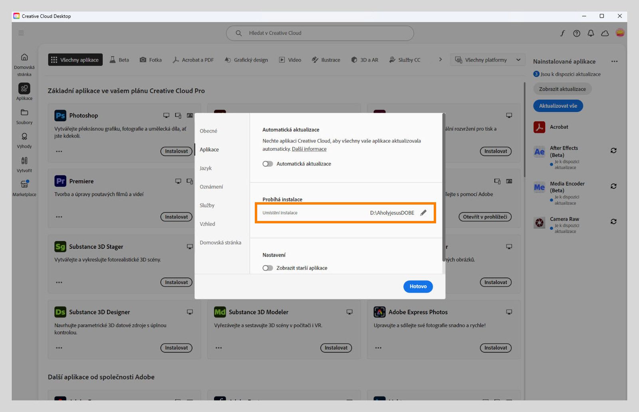The height and width of the screenshot is (412, 639).
Task: Open cloud sync status icon
Action: (x=605, y=34)
